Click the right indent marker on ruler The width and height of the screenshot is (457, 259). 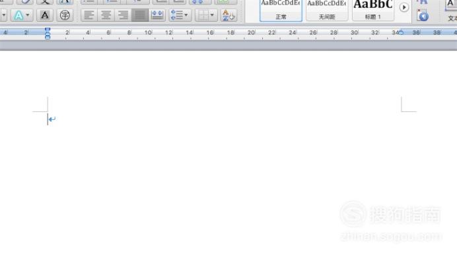(401, 33)
